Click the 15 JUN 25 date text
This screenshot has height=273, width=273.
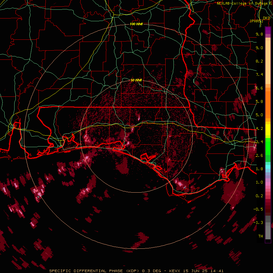coord(195,271)
